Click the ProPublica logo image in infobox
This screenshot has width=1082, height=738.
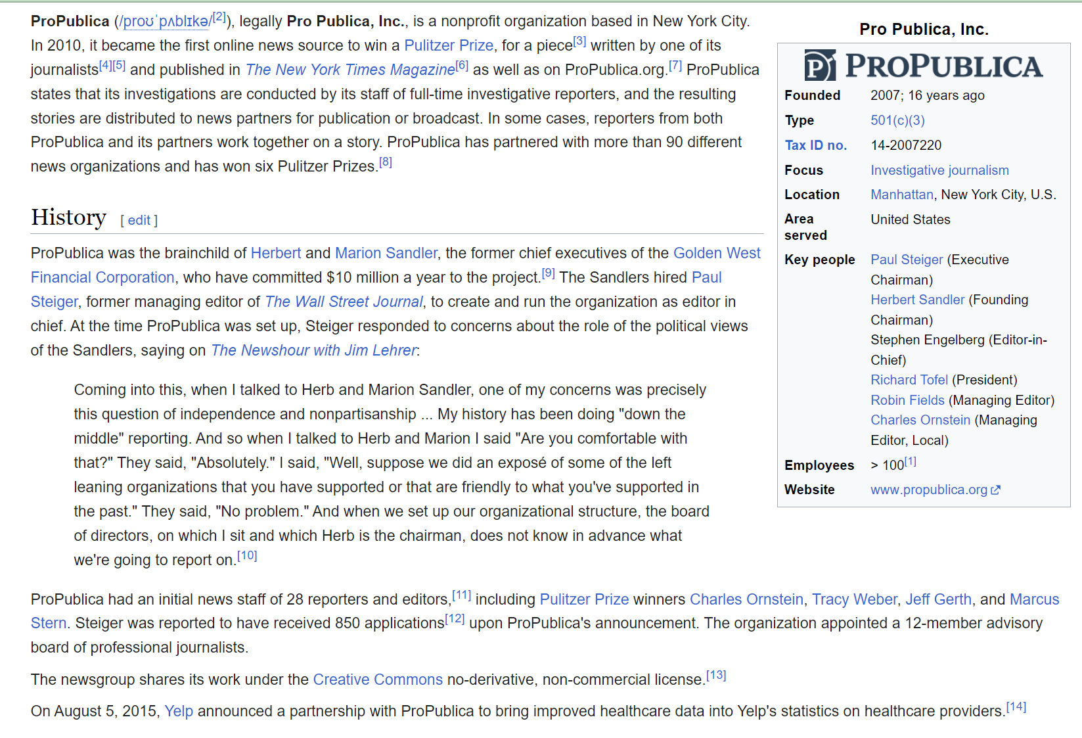(x=924, y=66)
